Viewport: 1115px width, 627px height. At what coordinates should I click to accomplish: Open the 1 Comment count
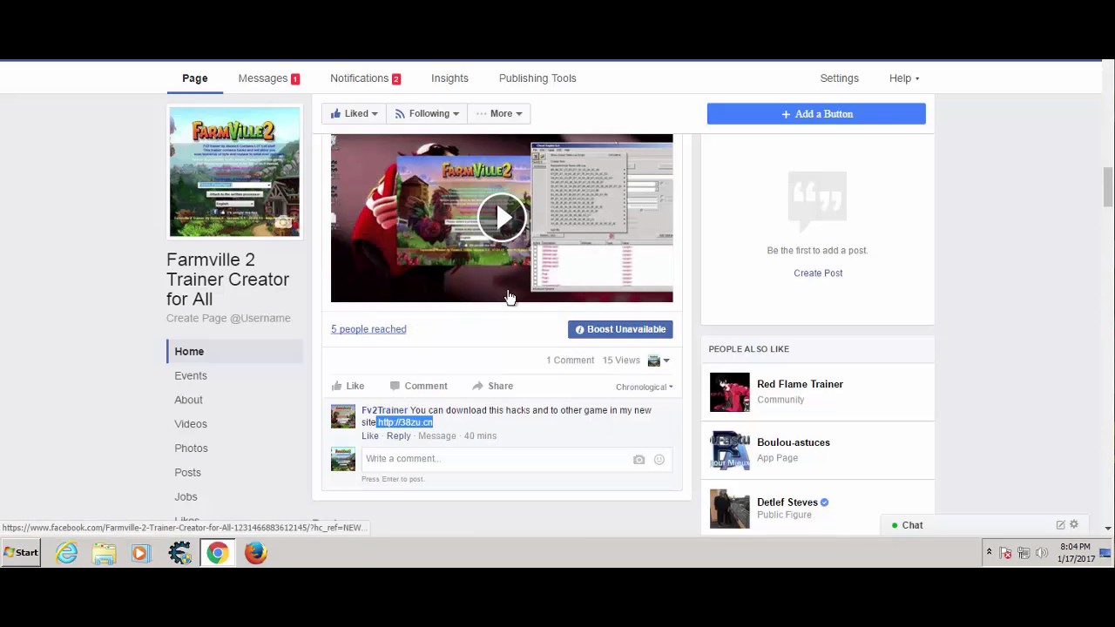tap(570, 361)
